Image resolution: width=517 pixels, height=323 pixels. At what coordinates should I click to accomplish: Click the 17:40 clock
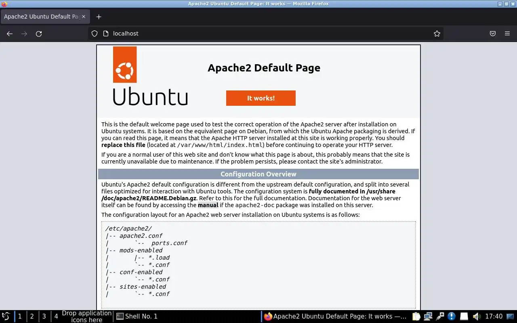(494, 317)
